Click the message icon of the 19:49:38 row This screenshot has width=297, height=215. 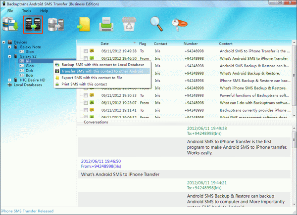[x=92, y=51]
